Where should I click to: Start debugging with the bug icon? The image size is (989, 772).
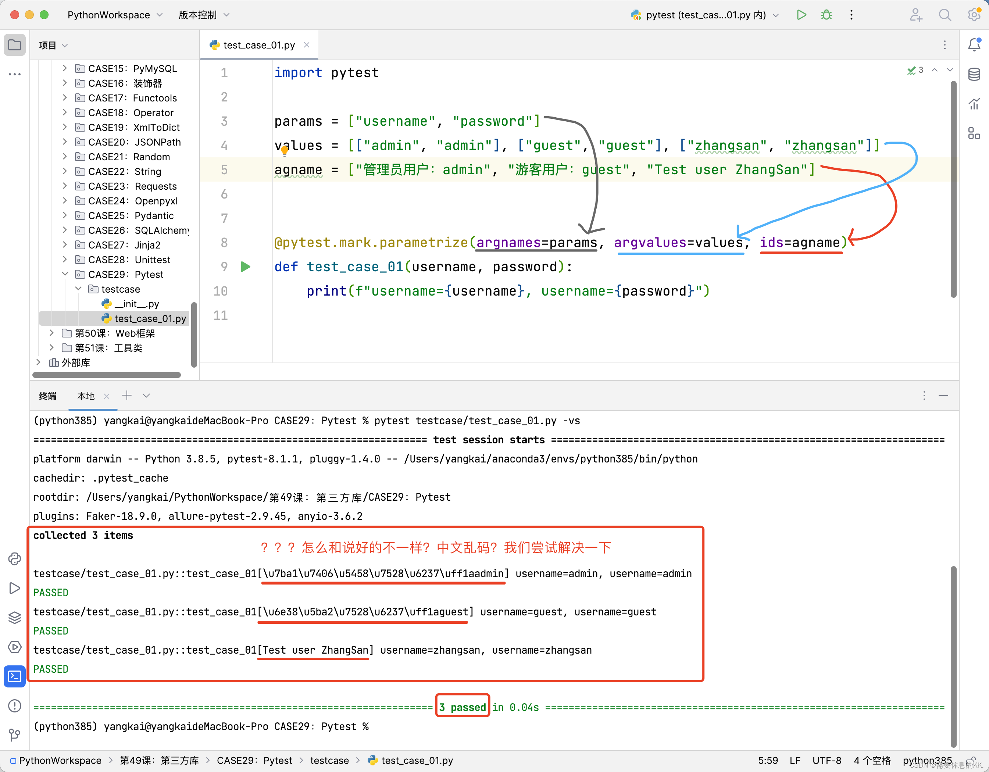click(826, 15)
